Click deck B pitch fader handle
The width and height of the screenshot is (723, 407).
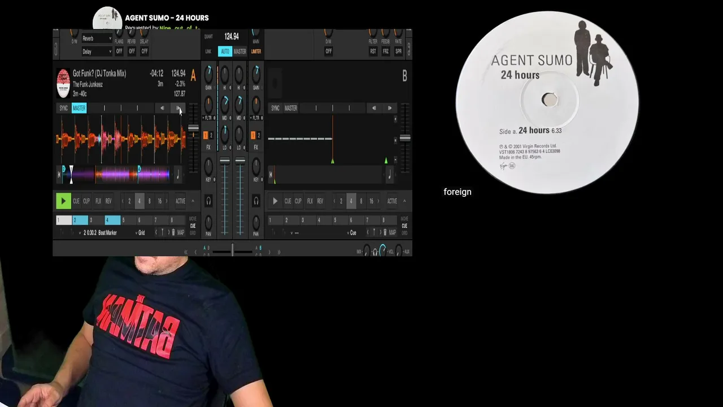coord(404,138)
